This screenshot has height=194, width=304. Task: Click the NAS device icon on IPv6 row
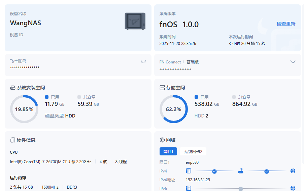pos(189,188)
